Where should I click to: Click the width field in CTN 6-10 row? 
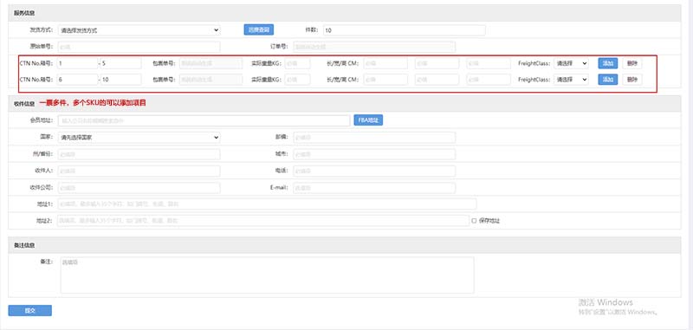pos(437,80)
